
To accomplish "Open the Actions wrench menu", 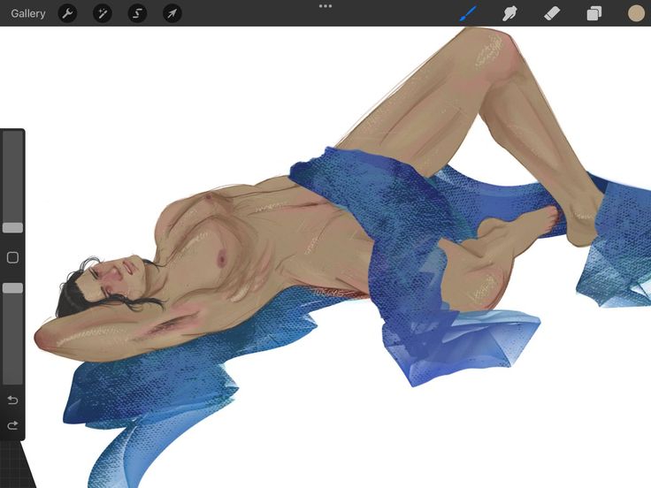I will coord(68,13).
